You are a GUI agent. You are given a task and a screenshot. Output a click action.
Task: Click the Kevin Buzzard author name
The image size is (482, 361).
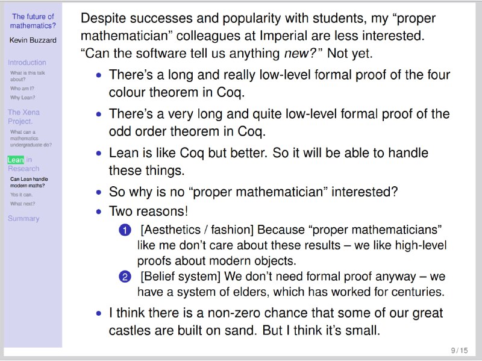point(33,40)
